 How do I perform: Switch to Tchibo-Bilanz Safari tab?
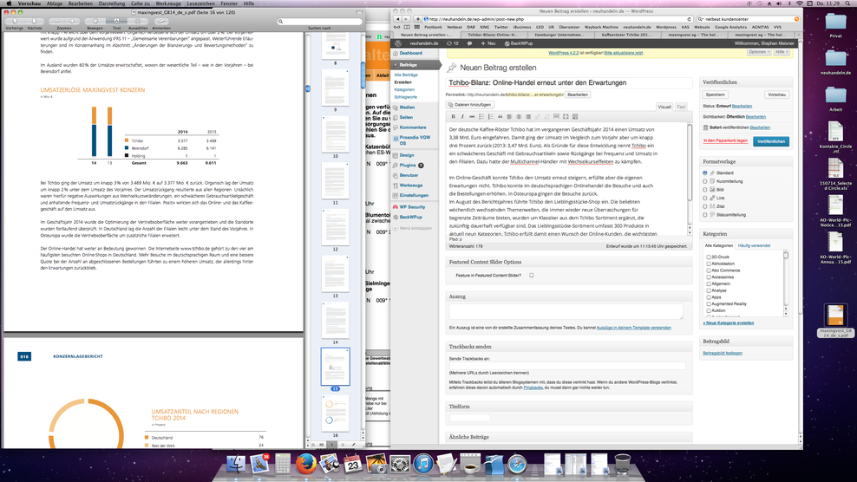(x=493, y=35)
